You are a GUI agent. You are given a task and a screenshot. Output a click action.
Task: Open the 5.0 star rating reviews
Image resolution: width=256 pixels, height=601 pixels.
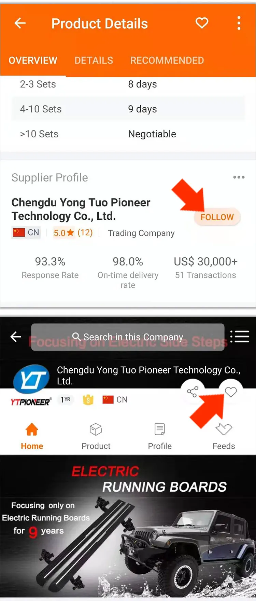point(73,233)
